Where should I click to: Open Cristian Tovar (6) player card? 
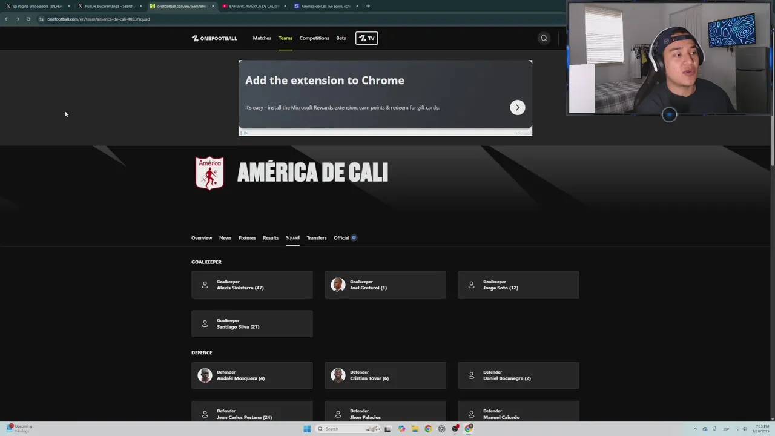tap(385, 375)
